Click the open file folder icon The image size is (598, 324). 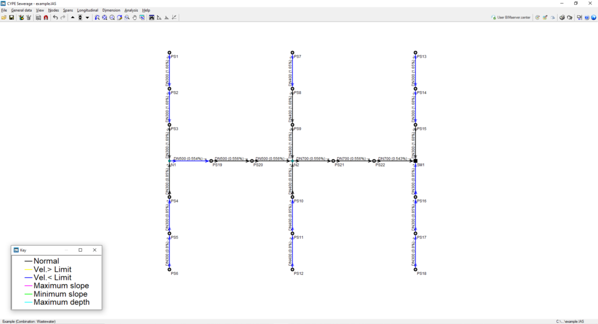point(4,18)
